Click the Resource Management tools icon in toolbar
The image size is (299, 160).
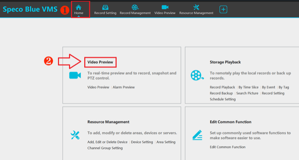[x=196, y=7]
